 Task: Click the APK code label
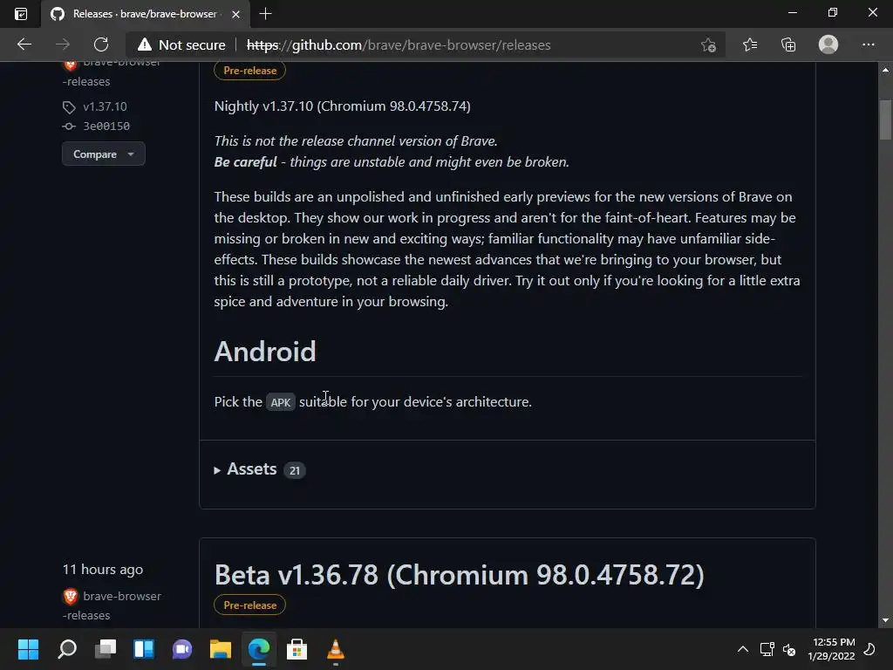[280, 402]
